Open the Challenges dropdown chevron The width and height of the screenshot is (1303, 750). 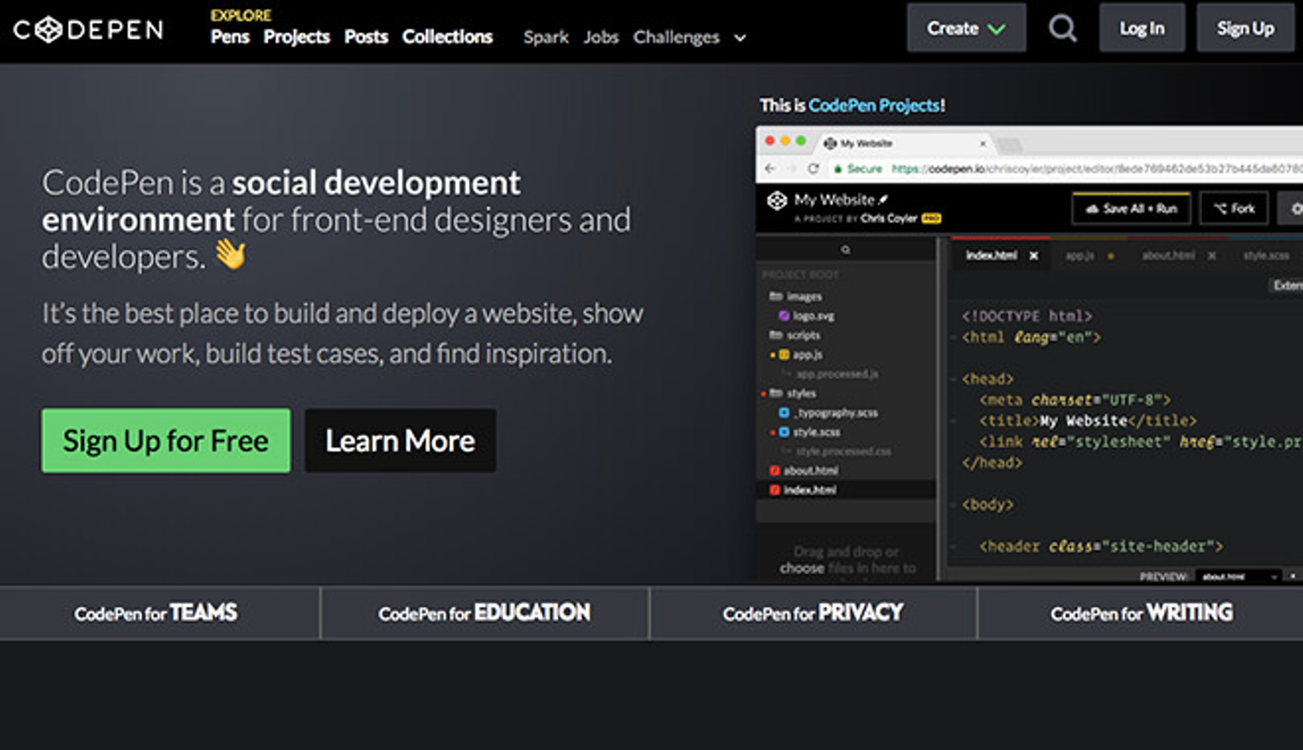[x=739, y=38]
